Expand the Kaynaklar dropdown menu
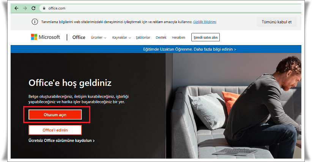 click(121, 37)
